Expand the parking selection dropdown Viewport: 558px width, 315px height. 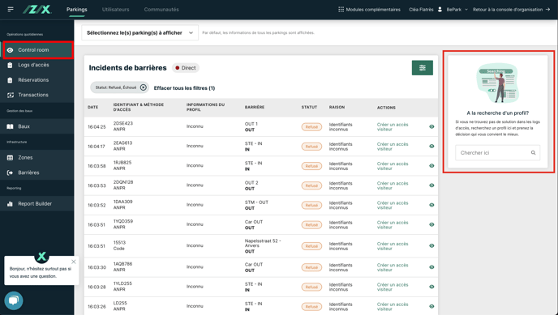139,32
